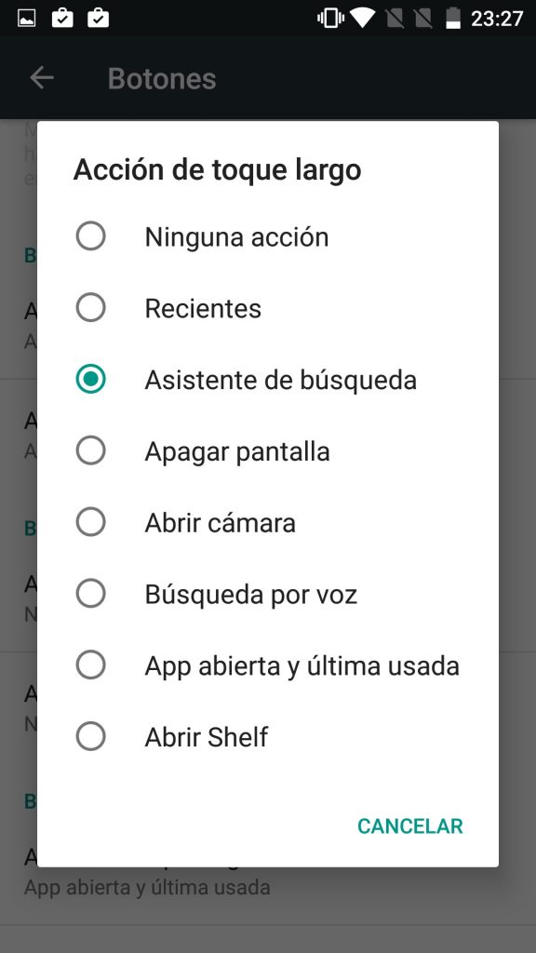Choose the Asistente de búsqueda radio option
Screen dimensions: 536x953
(x=90, y=379)
